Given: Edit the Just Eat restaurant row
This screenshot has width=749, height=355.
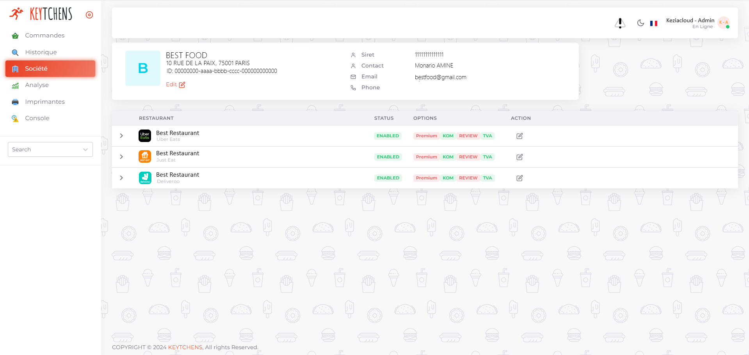Looking at the screenshot, I should coord(519,157).
